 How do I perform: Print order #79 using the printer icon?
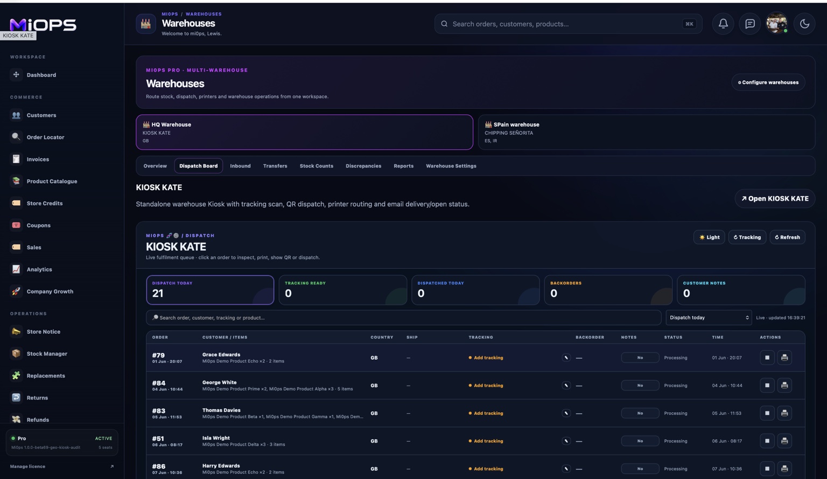click(784, 358)
